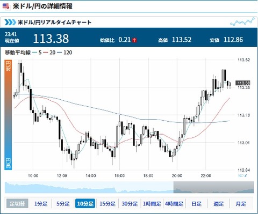258x214 pixels.
Task: Select the 4時間足 timeframe
Action: click(x=174, y=203)
